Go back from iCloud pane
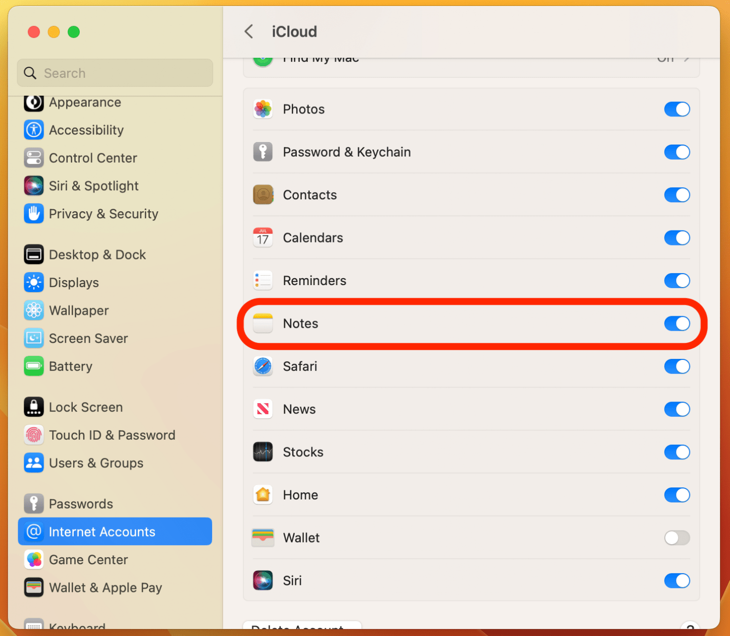Image resolution: width=730 pixels, height=636 pixels. click(249, 32)
